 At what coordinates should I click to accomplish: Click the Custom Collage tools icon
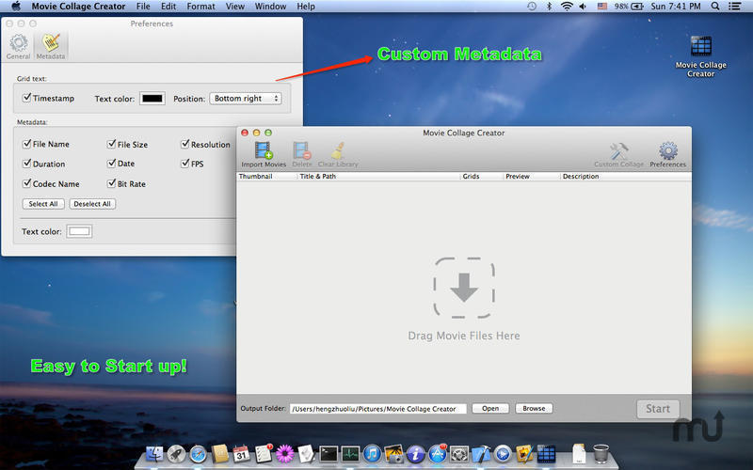point(618,150)
